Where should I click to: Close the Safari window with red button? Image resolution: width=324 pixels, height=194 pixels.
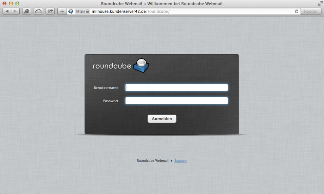pyautogui.click(x=4, y=3)
